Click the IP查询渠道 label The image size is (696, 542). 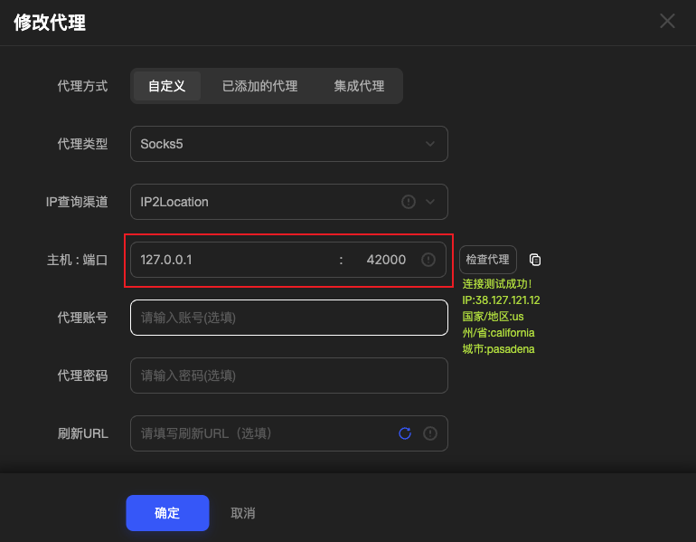[77, 202]
